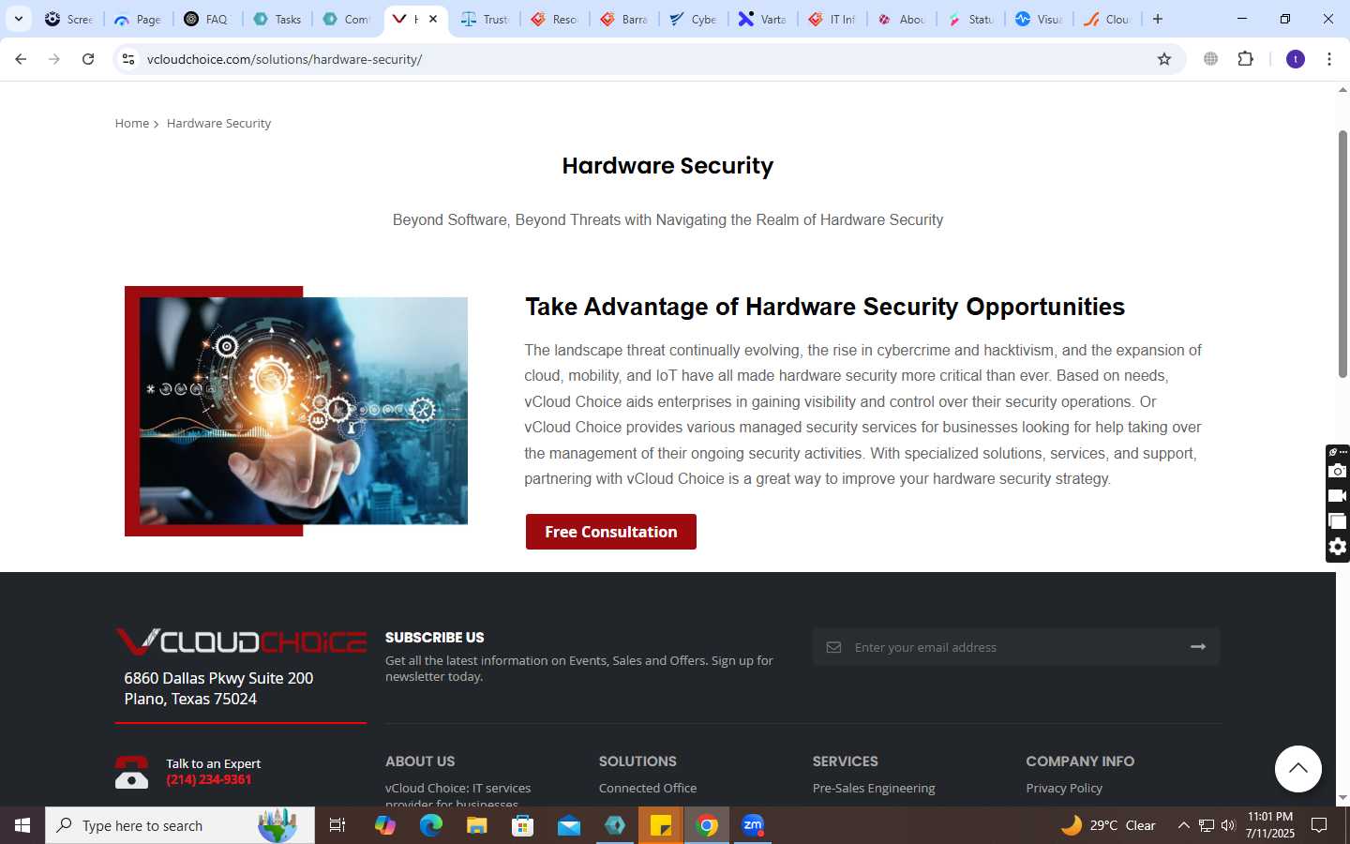Switch to the IT Inf tab
The width and height of the screenshot is (1350, 844).
click(832, 19)
